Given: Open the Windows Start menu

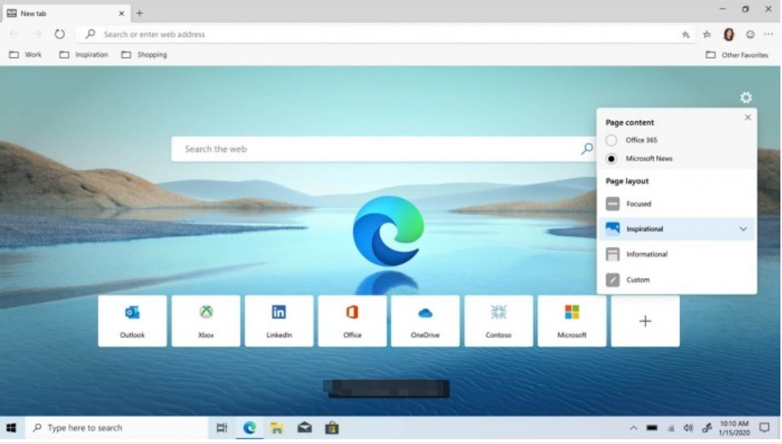Looking at the screenshot, I should (11, 428).
